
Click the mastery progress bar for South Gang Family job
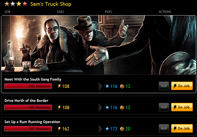[x=28, y=86]
